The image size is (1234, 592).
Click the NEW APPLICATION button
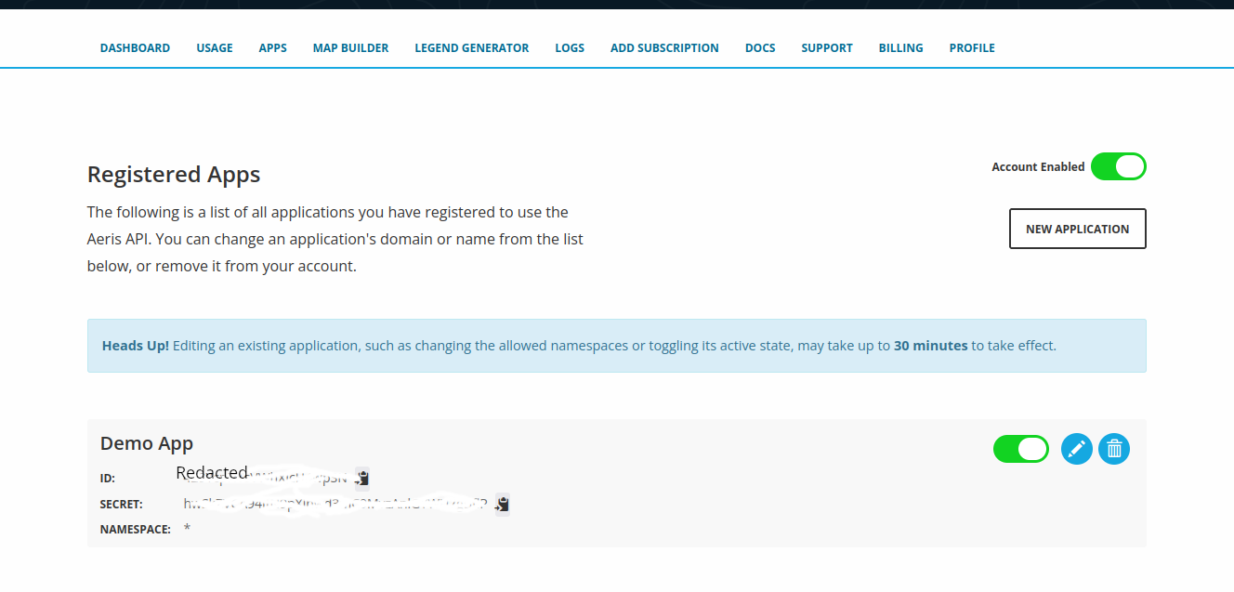1078,229
